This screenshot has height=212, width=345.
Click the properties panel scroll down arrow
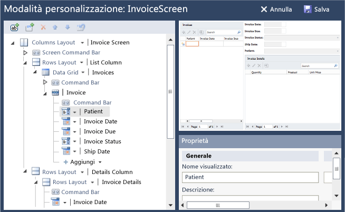(x=337, y=196)
